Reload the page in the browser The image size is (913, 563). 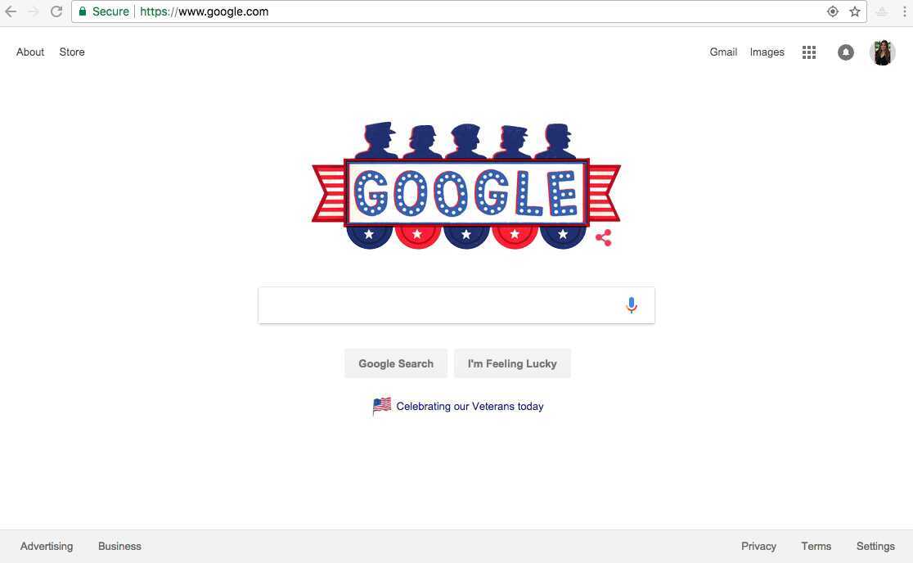click(x=56, y=11)
